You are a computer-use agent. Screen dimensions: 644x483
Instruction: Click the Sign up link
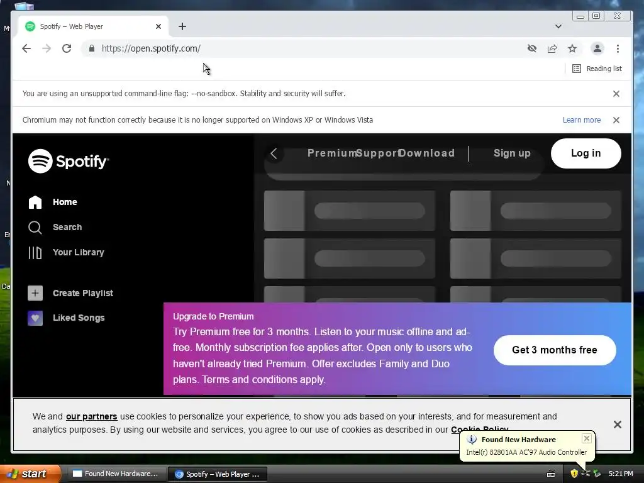(512, 153)
